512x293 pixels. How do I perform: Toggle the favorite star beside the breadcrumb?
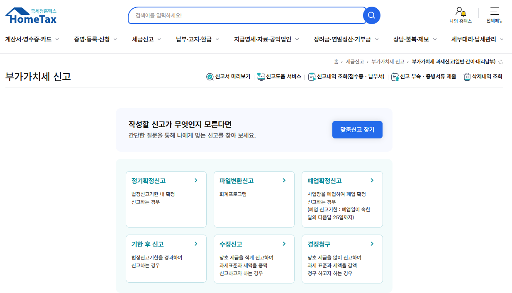tap(501, 62)
